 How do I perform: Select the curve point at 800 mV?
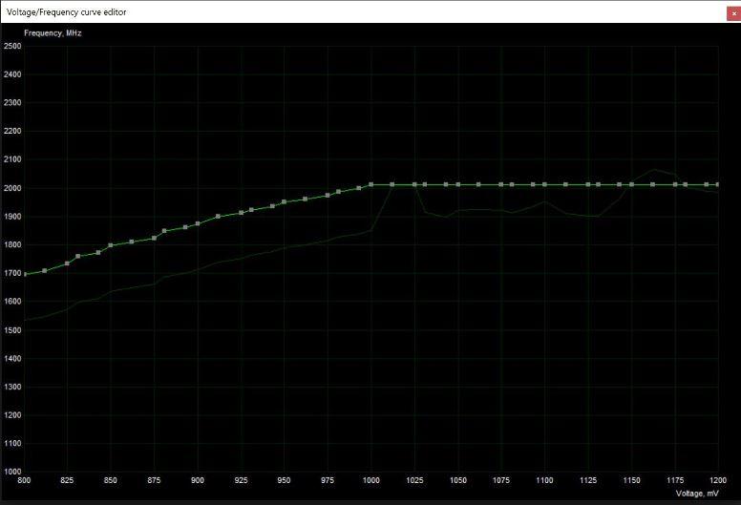pos(25,274)
